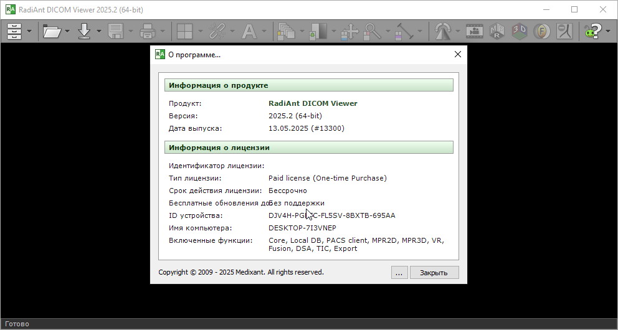Click the Paid license (One-time Purchase) text
The image size is (618, 330).
[328, 178]
